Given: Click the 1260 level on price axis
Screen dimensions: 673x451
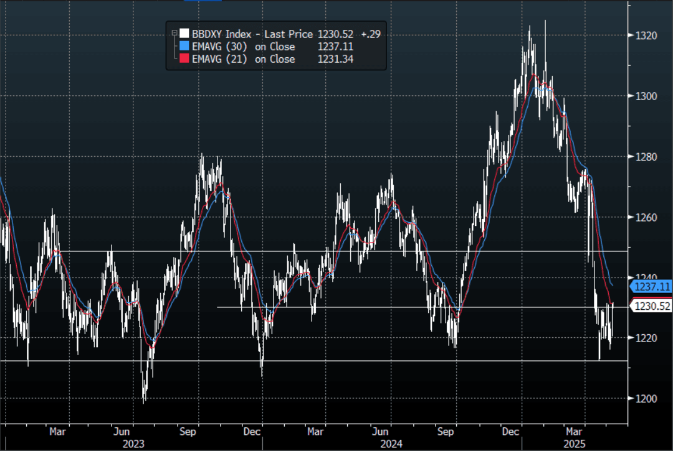Looking at the screenshot, I should (647, 218).
